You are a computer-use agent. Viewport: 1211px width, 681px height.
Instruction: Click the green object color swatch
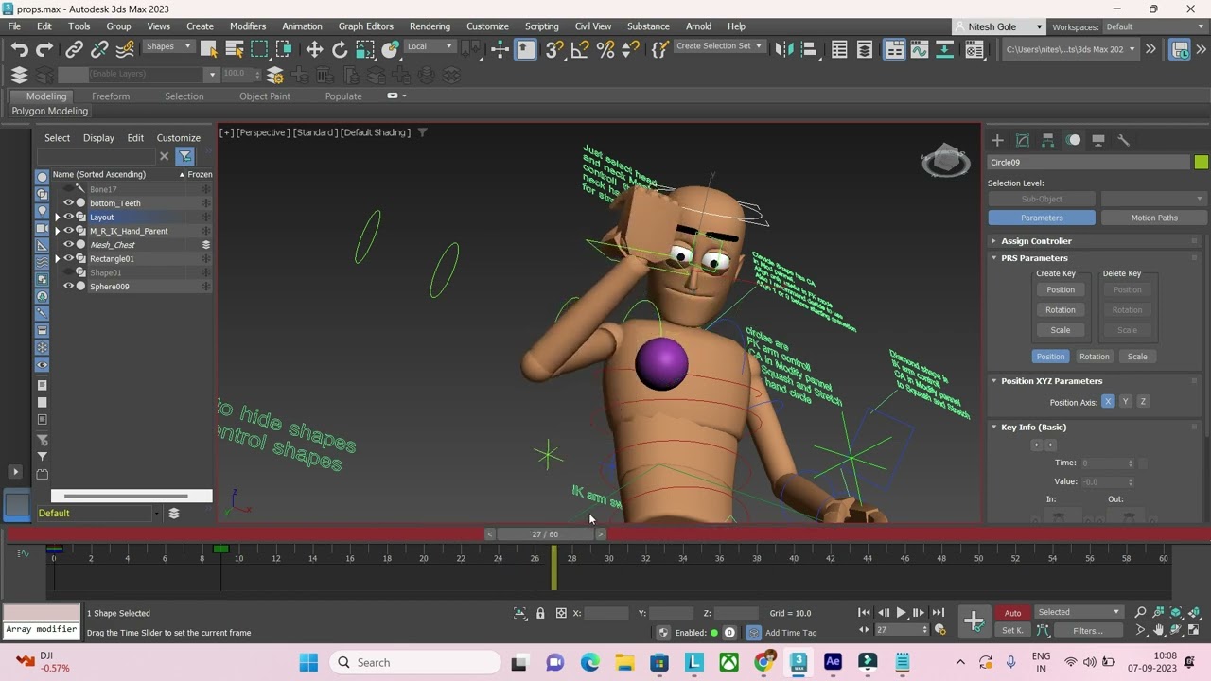(1201, 163)
